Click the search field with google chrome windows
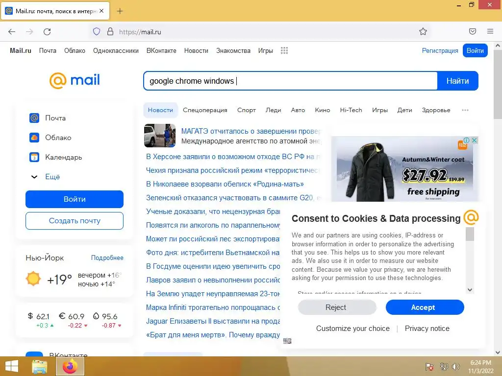The width and height of the screenshot is (502, 376). (290, 81)
